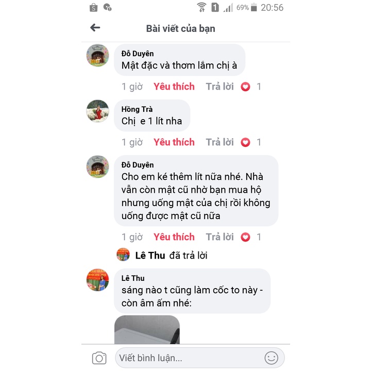Tap the back arrow in header

click(x=95, y=28)
